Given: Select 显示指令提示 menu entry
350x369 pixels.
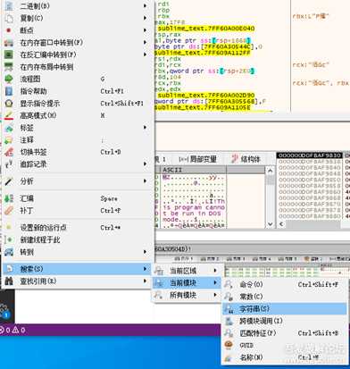Looking at the screenshot, I should click(x=77, y=104).
